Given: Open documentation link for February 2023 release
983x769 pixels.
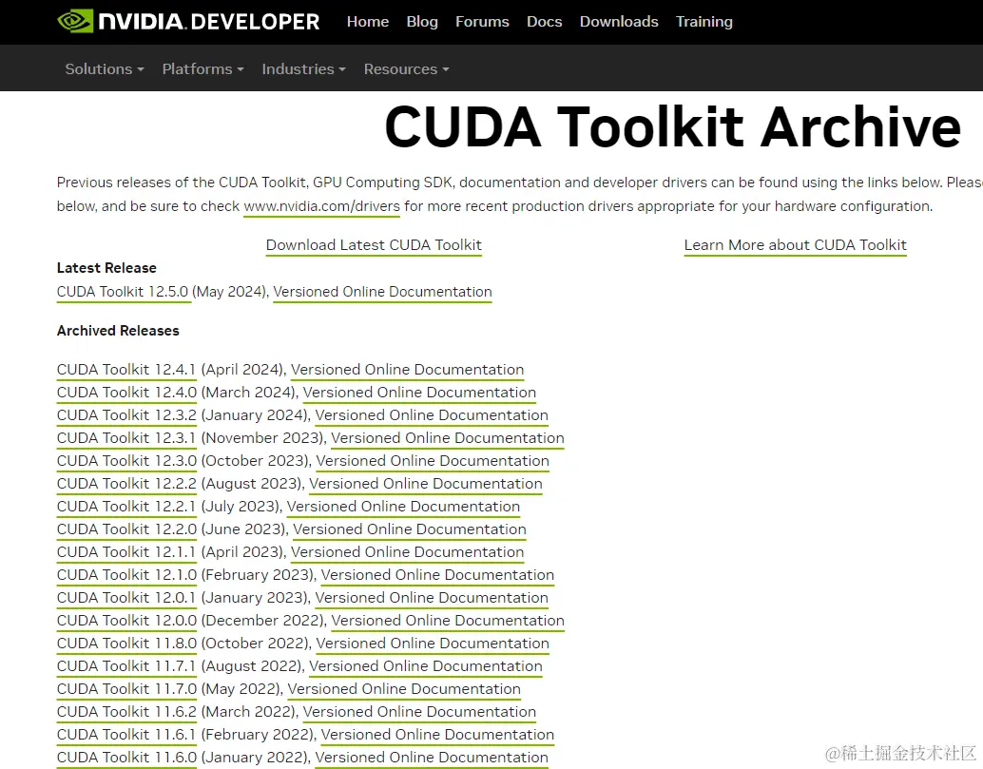Looking at the screenshot, I should [437, 575].
